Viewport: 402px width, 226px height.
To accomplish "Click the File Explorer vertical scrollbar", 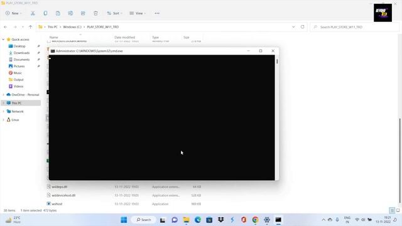I will pyautogui.click(x=399, y=160).
